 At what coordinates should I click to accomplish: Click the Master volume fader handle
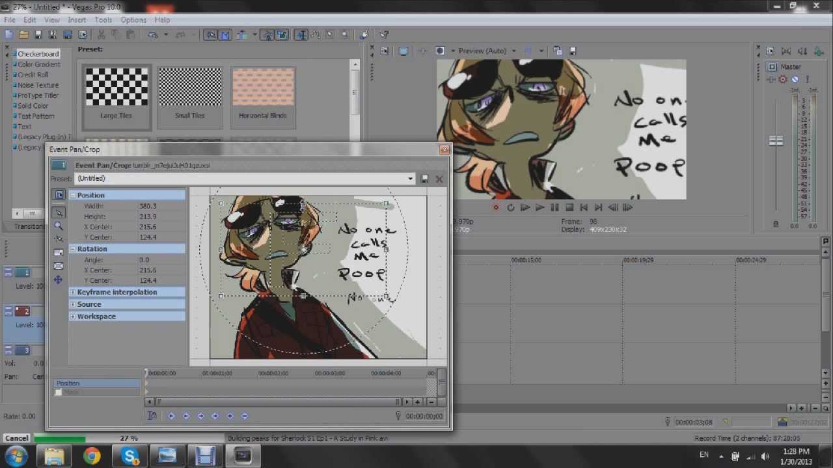click(x=776, y=141)
